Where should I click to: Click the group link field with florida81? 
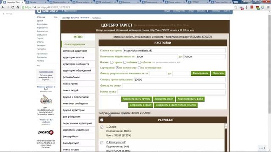[x=174, y=51]
